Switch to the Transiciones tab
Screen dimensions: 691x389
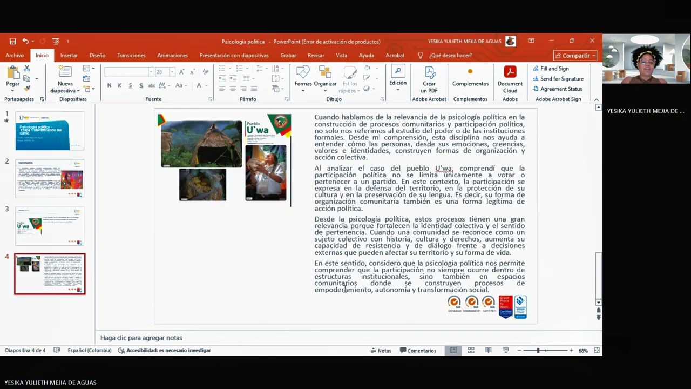click(131, 55)
